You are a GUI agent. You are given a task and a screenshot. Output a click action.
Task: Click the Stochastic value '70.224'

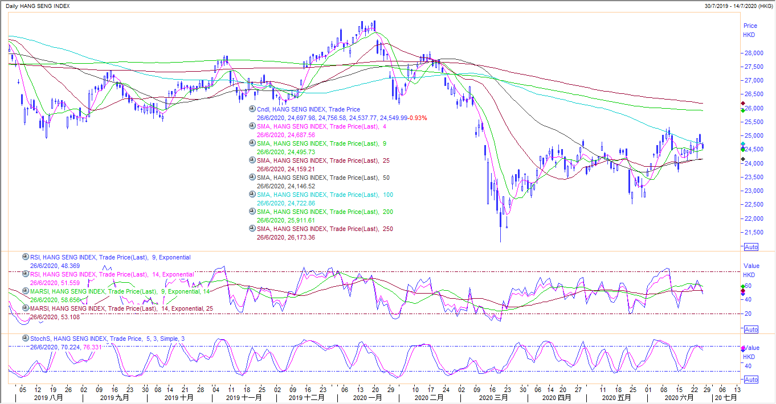71,347
